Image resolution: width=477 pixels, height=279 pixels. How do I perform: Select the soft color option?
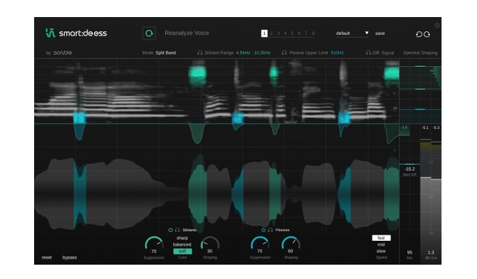click(182, 251)
